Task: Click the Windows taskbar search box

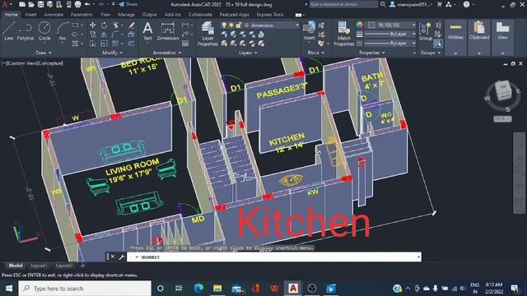Action: 85,289
